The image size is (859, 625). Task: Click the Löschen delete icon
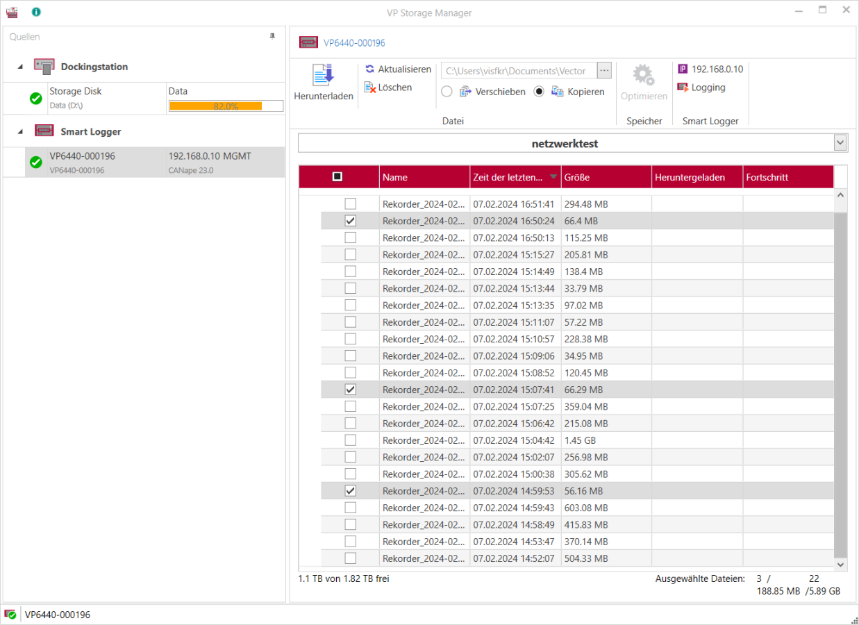[x=370, y=87]
